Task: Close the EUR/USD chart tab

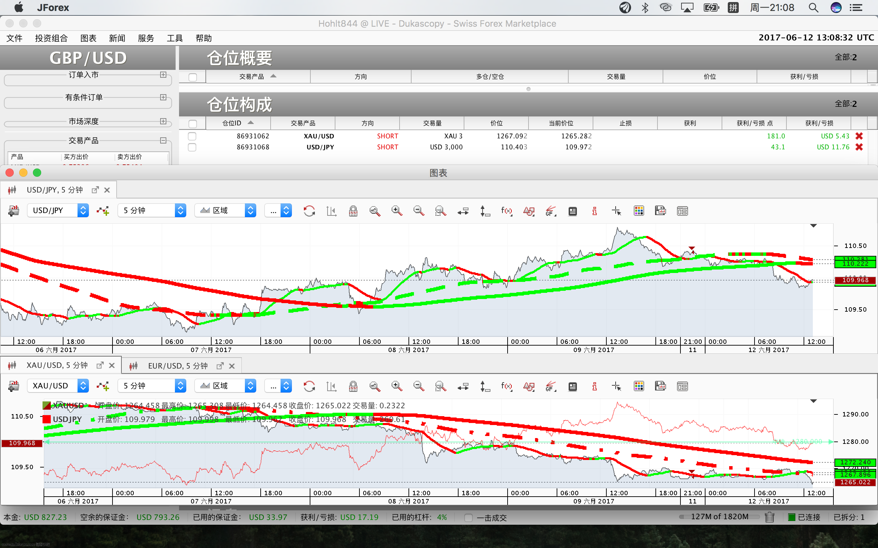Action: tap(232, 366)
